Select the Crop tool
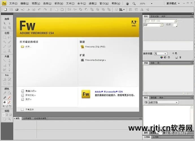Image resolution: width=195 pixels, height=141 pixels. pyautogui.click(x=9, y=28)
